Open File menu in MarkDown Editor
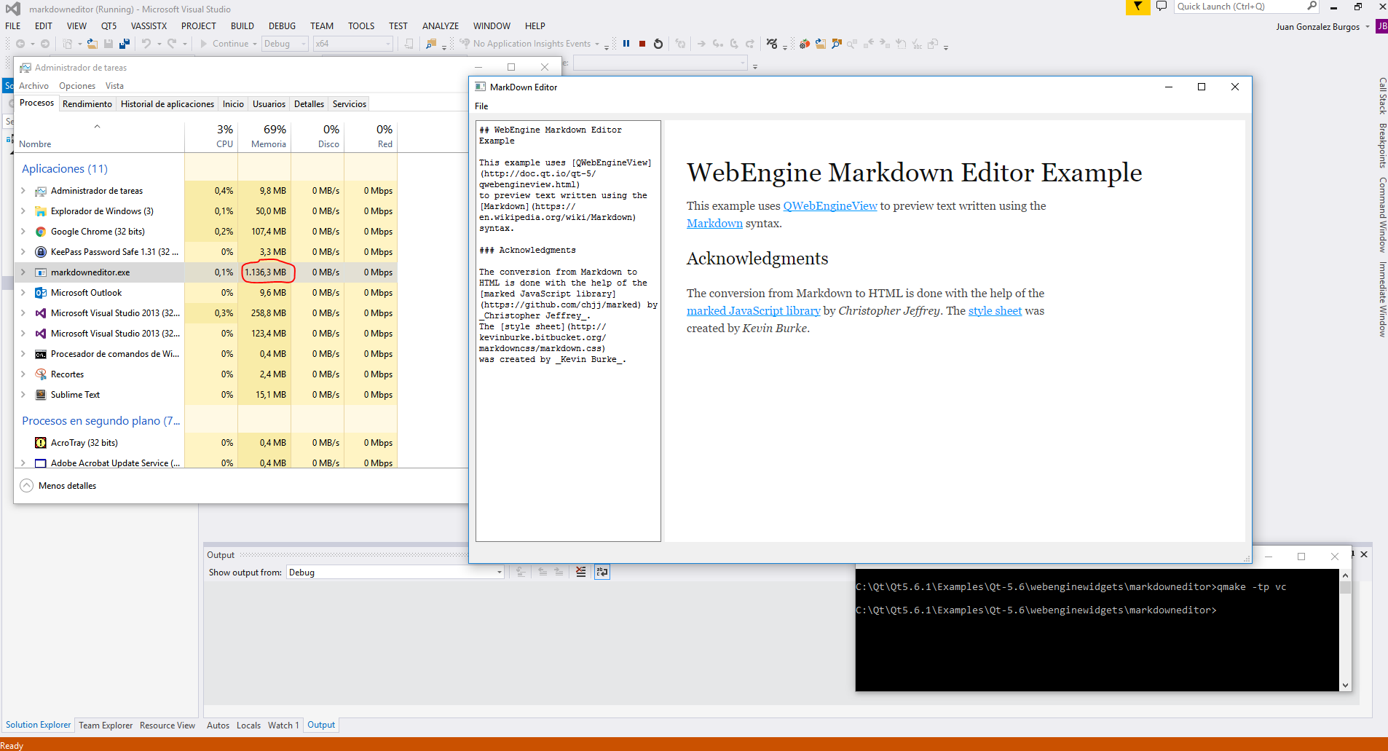Screen dimensions: 1388x751 click(481, 106)
